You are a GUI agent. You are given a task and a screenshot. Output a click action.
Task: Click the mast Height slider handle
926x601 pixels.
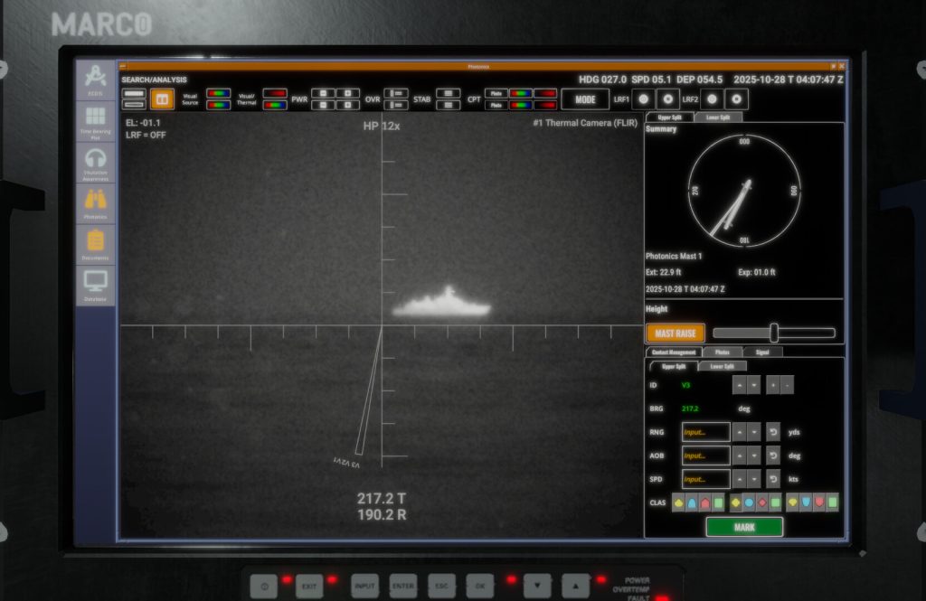(x=774, y=333)
